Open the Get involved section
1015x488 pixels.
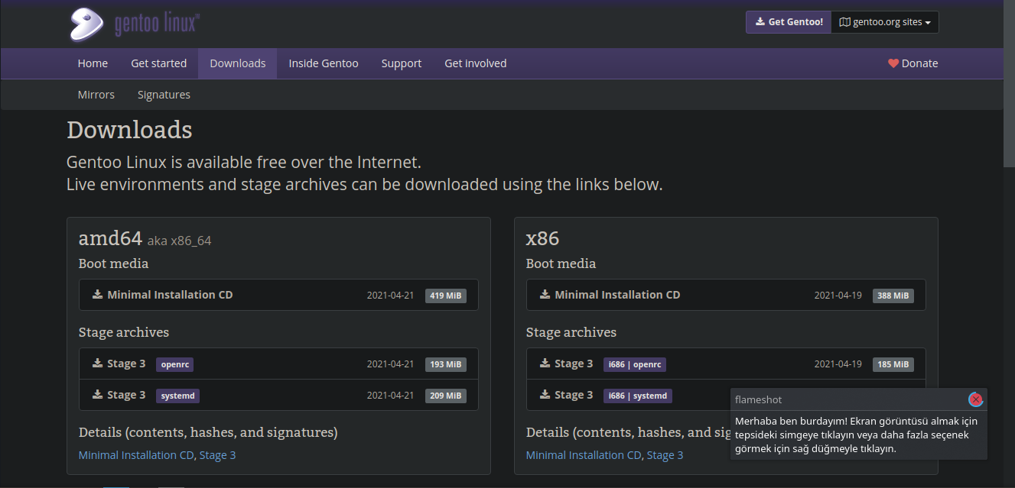point(476,63)
